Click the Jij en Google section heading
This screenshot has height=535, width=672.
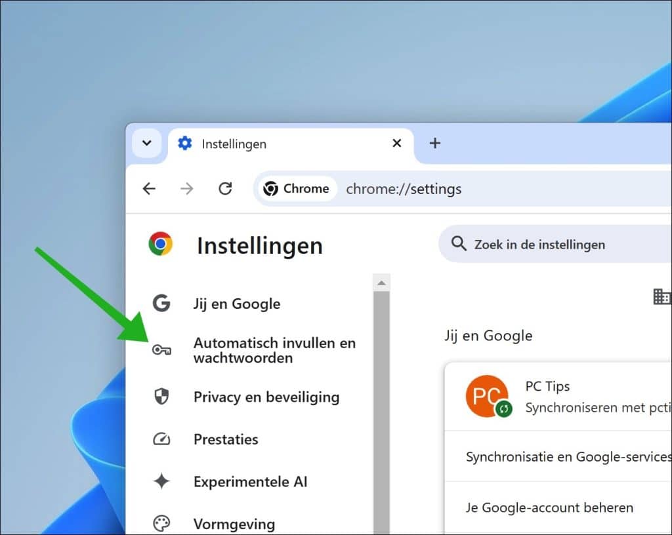coord(488,336)
